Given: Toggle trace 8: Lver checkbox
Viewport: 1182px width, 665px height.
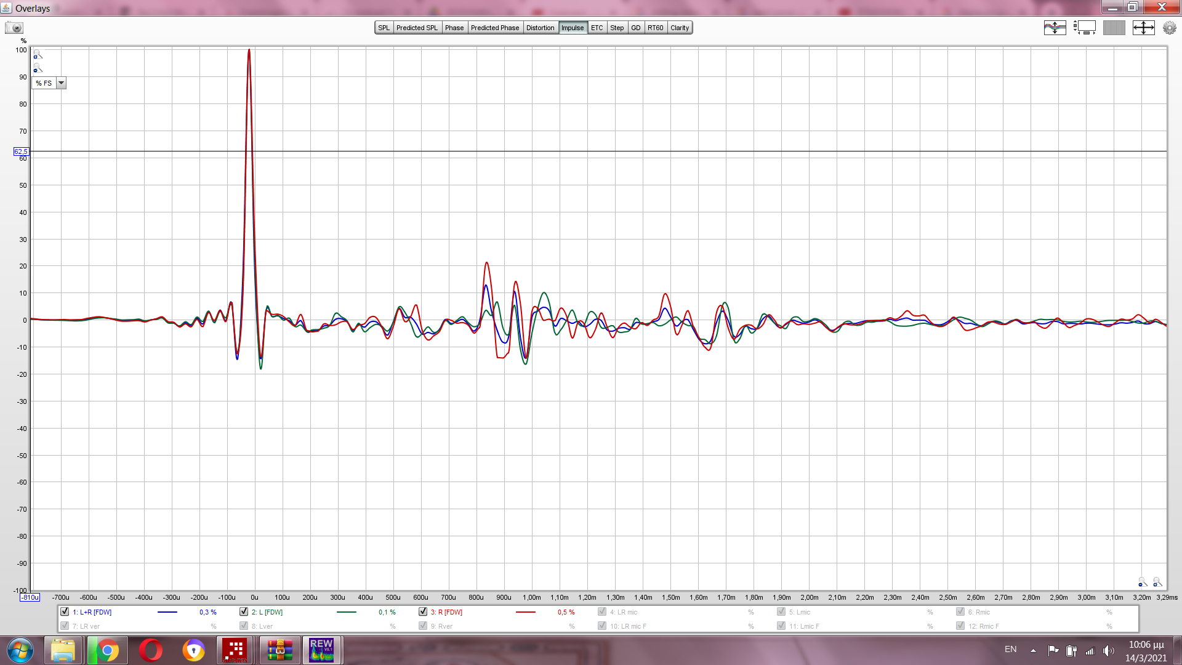Looking at the screenshot, I should 244,626.
